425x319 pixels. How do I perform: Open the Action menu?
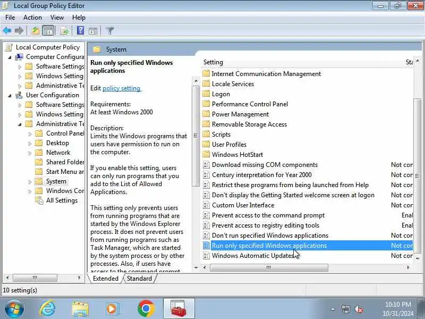[32, 18]
